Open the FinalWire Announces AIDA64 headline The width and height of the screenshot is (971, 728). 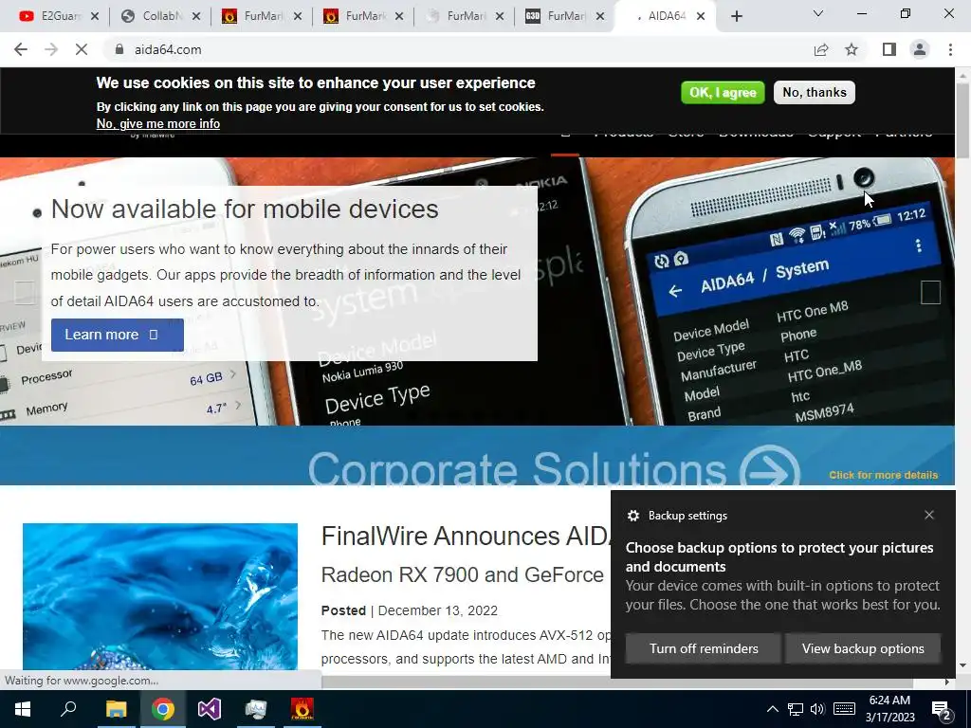[466, 537]
